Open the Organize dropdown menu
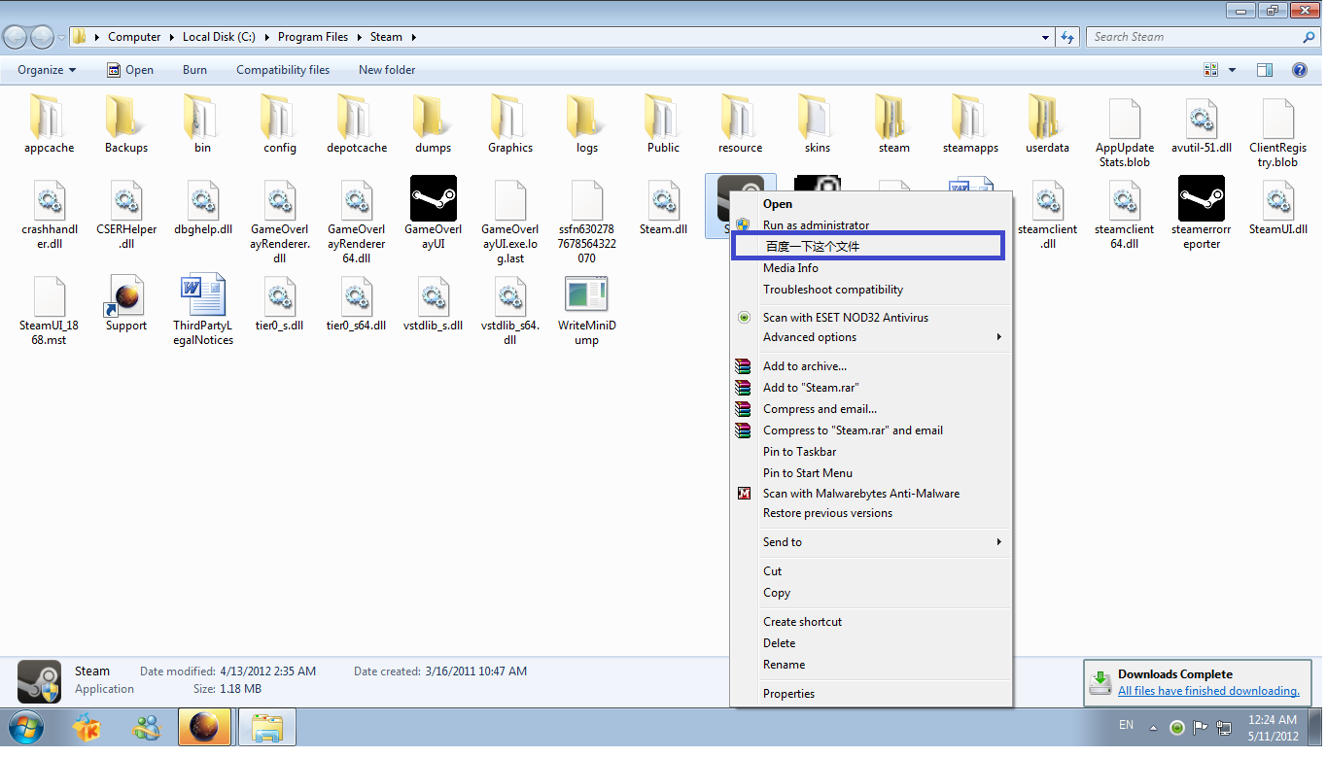Viewport: 1327px width, 757px height. point(47,70)
